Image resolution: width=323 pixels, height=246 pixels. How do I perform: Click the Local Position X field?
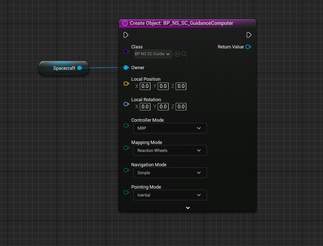click(x=145, y=86)
